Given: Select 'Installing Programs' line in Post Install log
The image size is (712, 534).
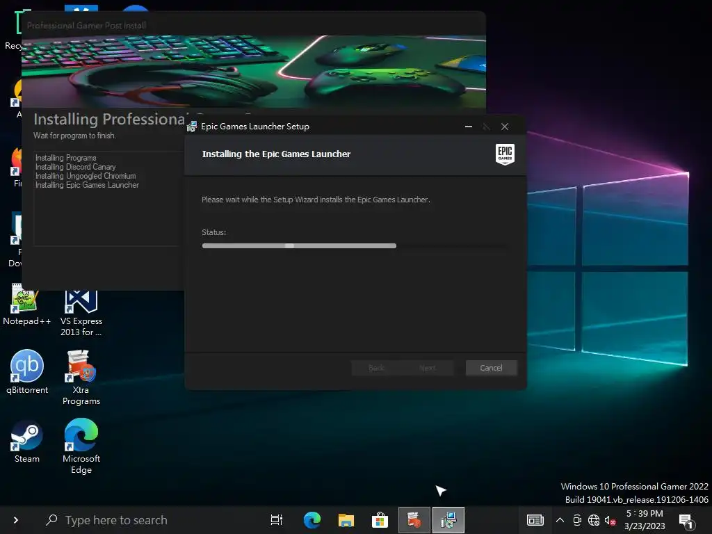Looking at the screenshot, I should point(66,158).
